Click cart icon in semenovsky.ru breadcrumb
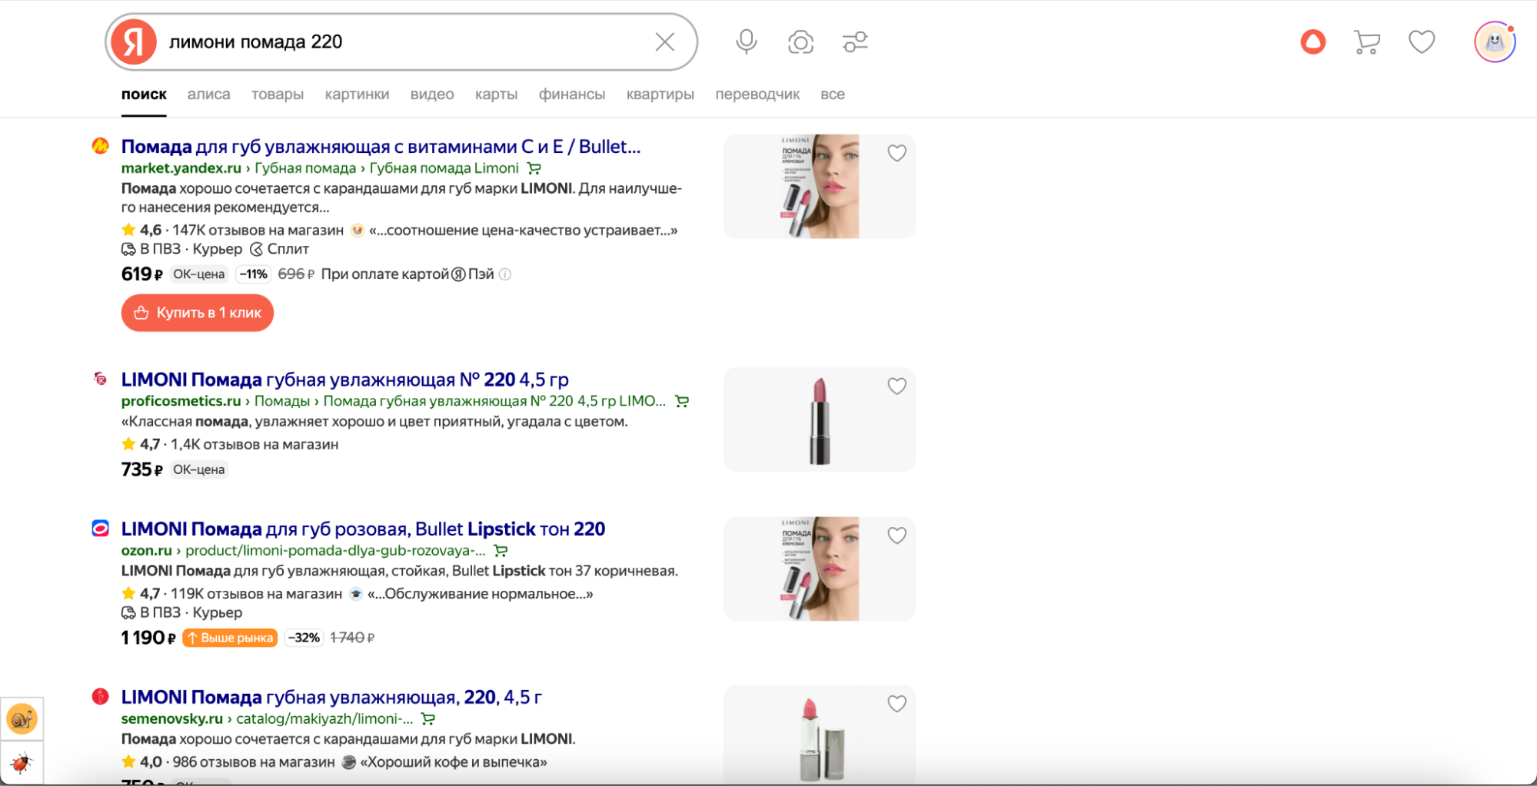Screen dimensions: 1537x786 pyautogui.click(x=428, y=719)
